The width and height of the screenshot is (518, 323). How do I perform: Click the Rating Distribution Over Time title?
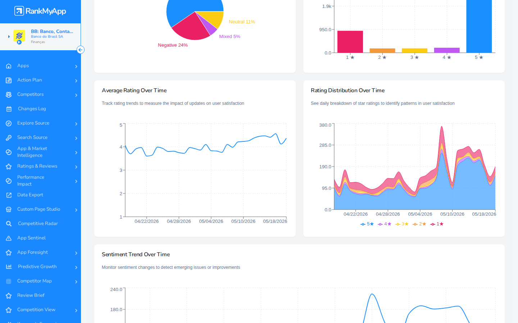coord(347,90)
